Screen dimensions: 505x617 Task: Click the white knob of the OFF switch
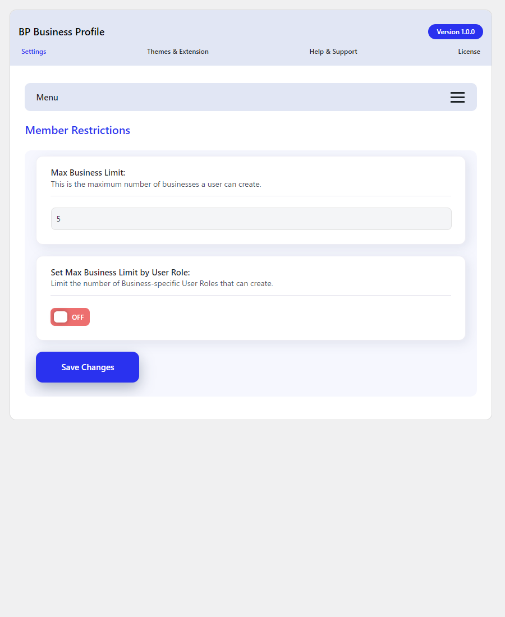[x=61, y=317]
